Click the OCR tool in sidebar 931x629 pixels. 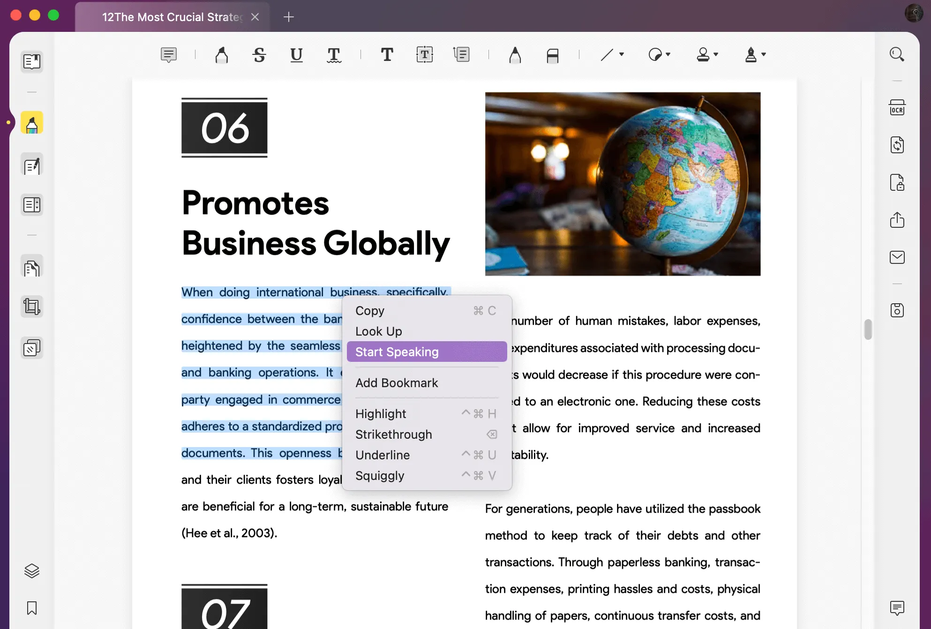(x=897, y=107)
